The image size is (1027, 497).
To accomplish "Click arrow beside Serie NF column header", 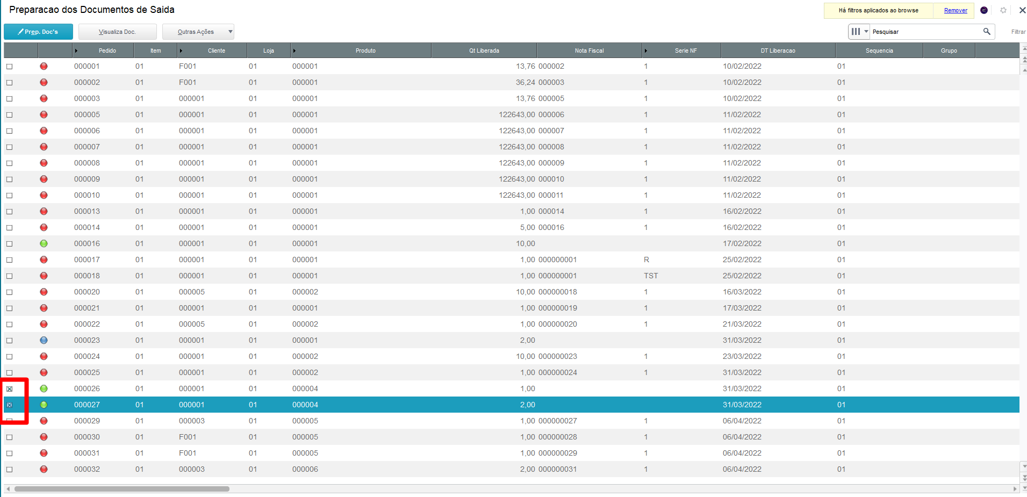I will pyautogui.click(x=646, y=51).
